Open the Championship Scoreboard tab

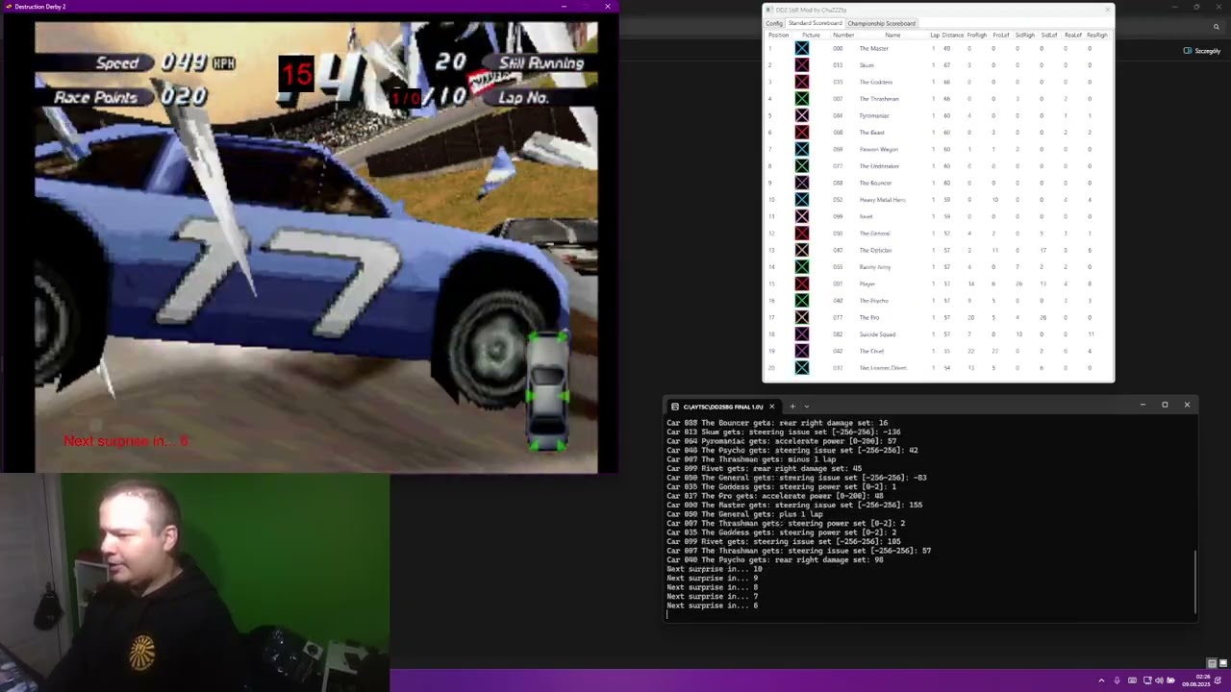point(881,23)
